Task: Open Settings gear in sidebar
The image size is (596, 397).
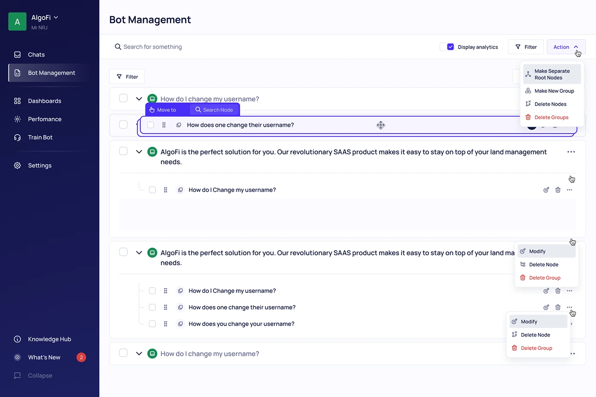Action: pos(17,166)
